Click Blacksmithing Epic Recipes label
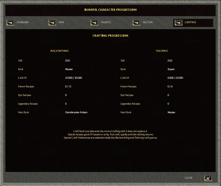221x186 pixels. point(25,95)
